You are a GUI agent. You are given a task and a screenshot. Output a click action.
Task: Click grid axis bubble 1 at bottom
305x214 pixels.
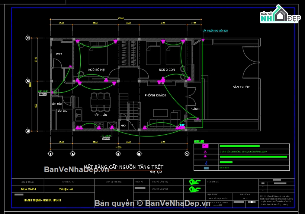pos(187,154)
